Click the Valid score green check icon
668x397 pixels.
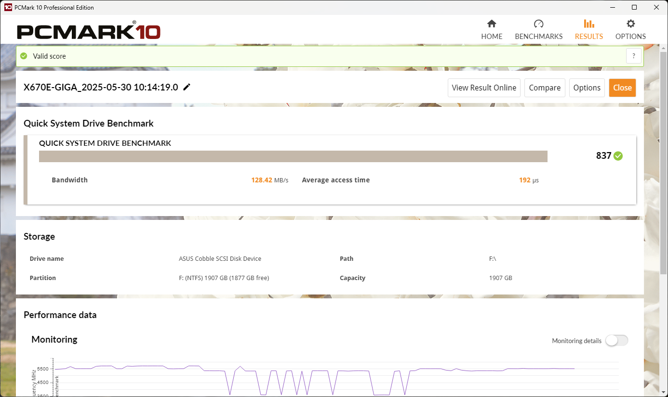[24, 56]
